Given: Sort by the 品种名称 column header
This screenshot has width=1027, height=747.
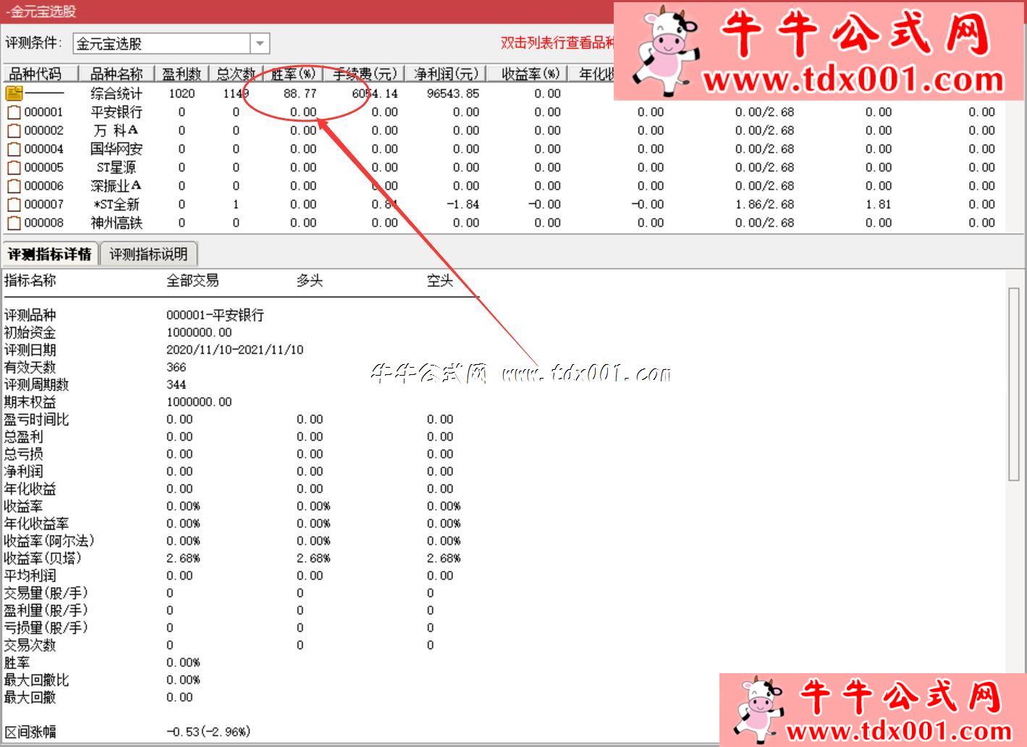Looking at the screenshot, I should point(117,74).
